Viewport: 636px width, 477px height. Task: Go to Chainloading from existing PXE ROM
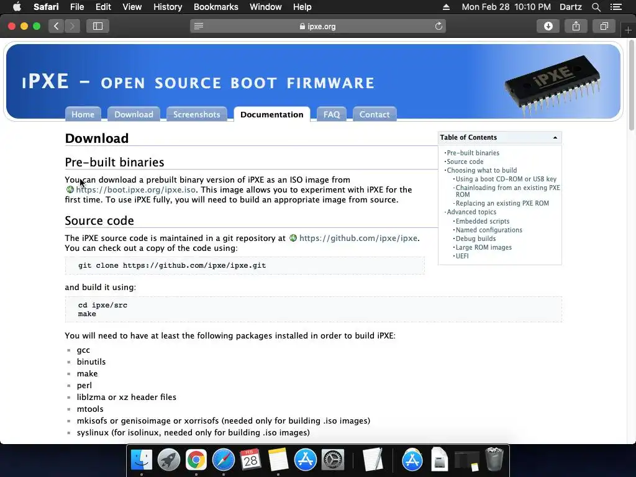pyautogui.click(x=507, y=191)
